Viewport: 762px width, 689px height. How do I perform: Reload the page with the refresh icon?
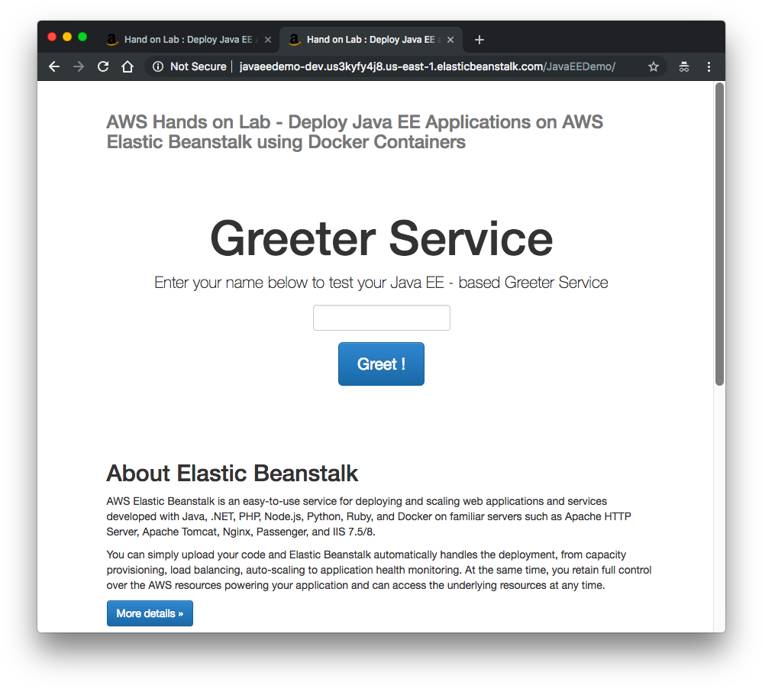click(103, 66)
